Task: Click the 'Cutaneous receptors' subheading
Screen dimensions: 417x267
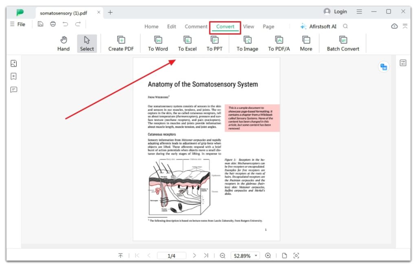Action: (x=162, y=134)
